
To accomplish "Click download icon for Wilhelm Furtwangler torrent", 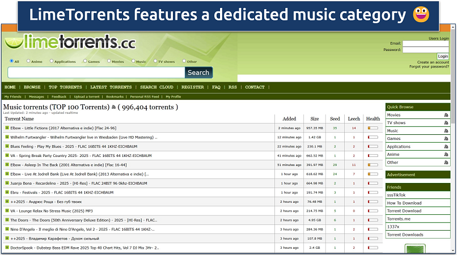I will pos(7,137).
